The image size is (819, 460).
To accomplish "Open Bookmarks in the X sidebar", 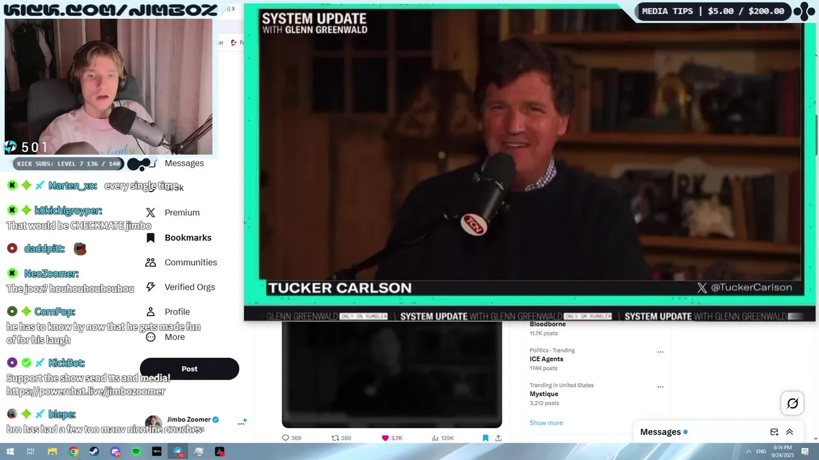I will [187, 238].
